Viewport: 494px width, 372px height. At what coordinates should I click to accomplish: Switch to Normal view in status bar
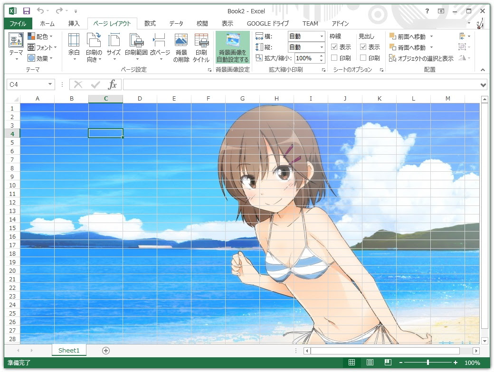351,363
